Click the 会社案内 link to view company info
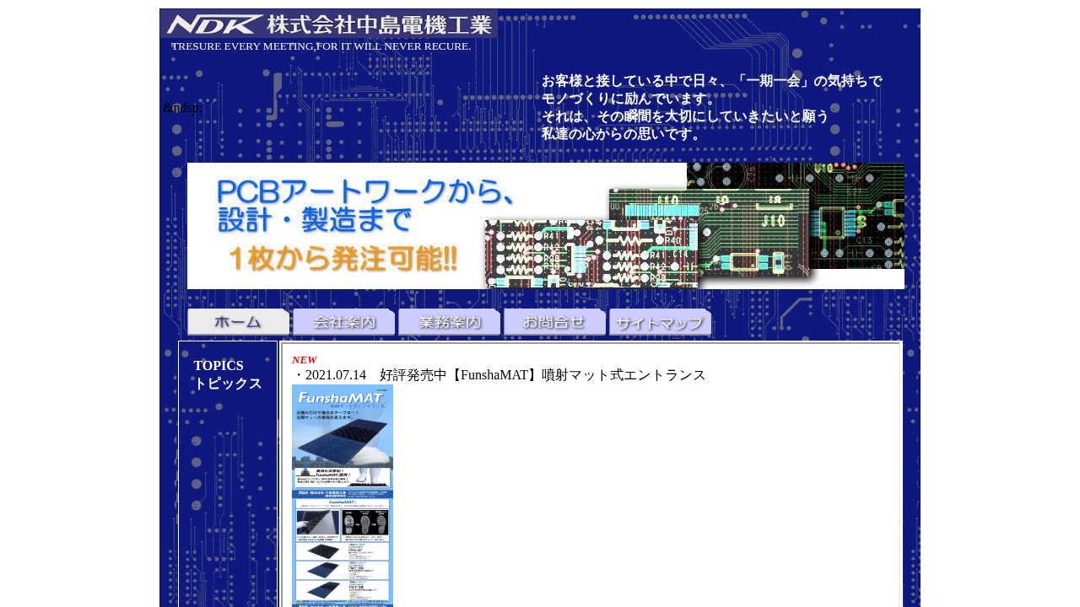Viewport: 1080px width, 607px height. tap(343, 321)
